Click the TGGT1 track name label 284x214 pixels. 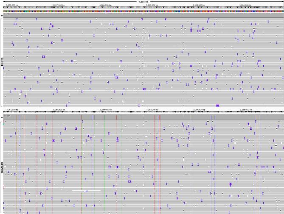pyautogui.click(x=2, y=62)
